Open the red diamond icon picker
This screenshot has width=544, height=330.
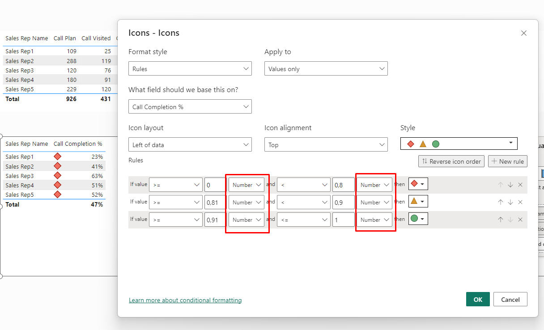[x=418, y=184]
